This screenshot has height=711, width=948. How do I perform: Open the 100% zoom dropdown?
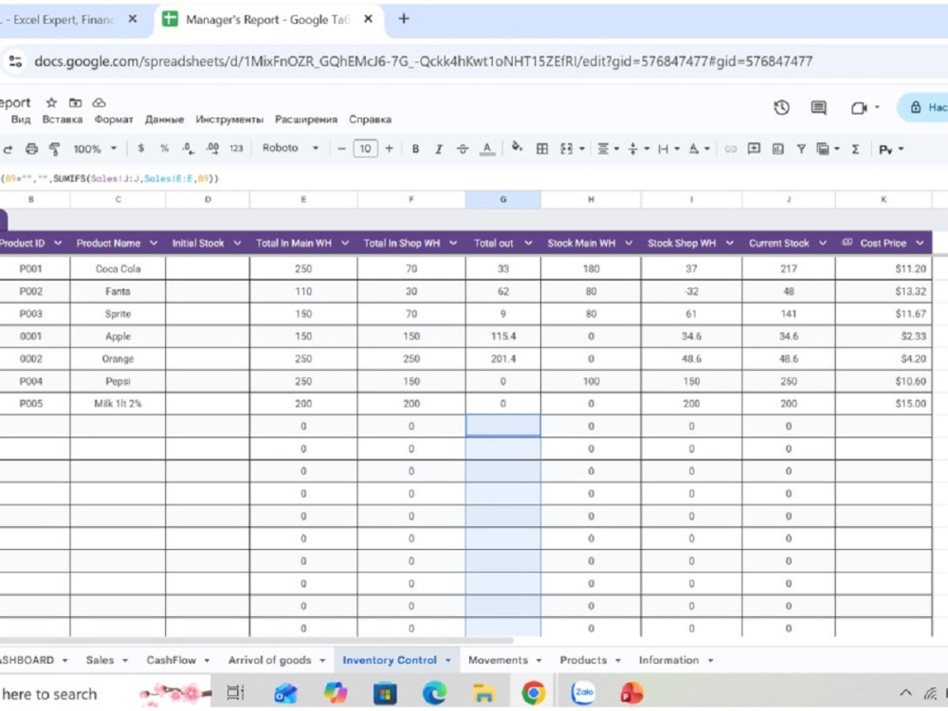(x=95, y=149)
